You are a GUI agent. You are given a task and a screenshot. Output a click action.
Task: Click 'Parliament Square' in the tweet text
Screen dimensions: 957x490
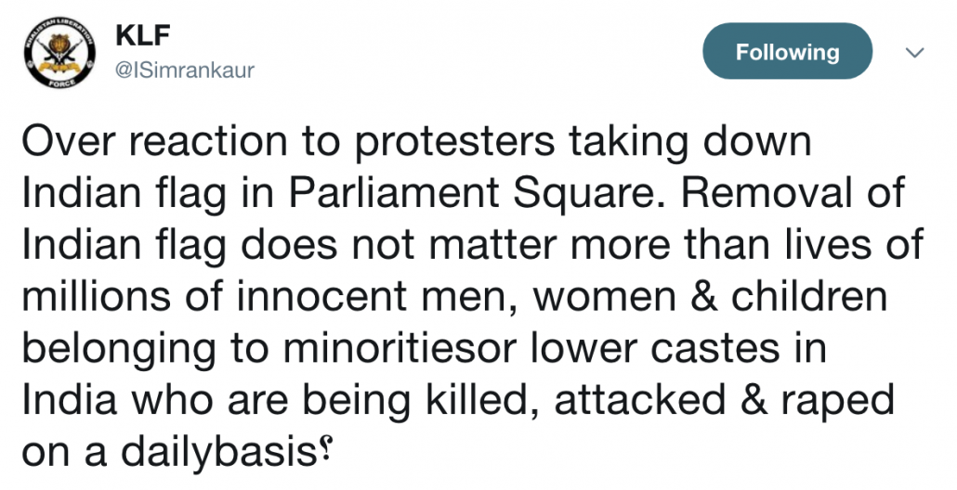point(476,195)
